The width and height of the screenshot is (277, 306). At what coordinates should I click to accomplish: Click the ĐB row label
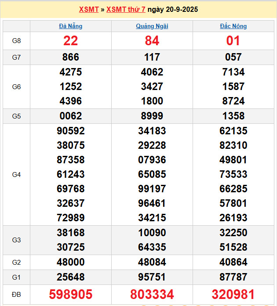coord(16,294)
